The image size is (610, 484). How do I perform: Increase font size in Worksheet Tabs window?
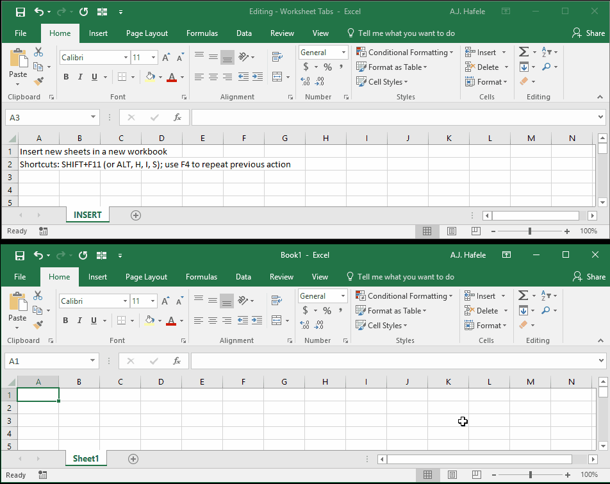(x=166, y=58)
